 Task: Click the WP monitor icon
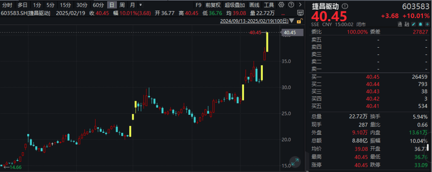[x=300, y=13]
